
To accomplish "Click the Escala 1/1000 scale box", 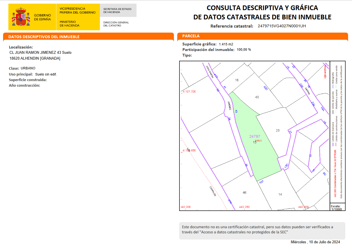I will [337, 208].
